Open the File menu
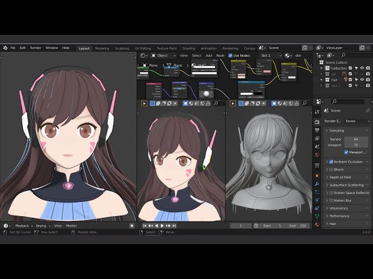The image size is (373, 279). click(13, 48)
